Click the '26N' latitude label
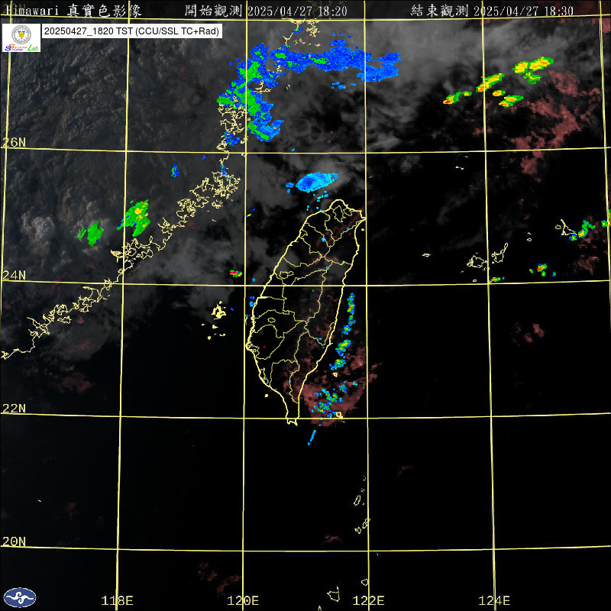611x611 pixels. pyautogui.click(x=14, y=142)
